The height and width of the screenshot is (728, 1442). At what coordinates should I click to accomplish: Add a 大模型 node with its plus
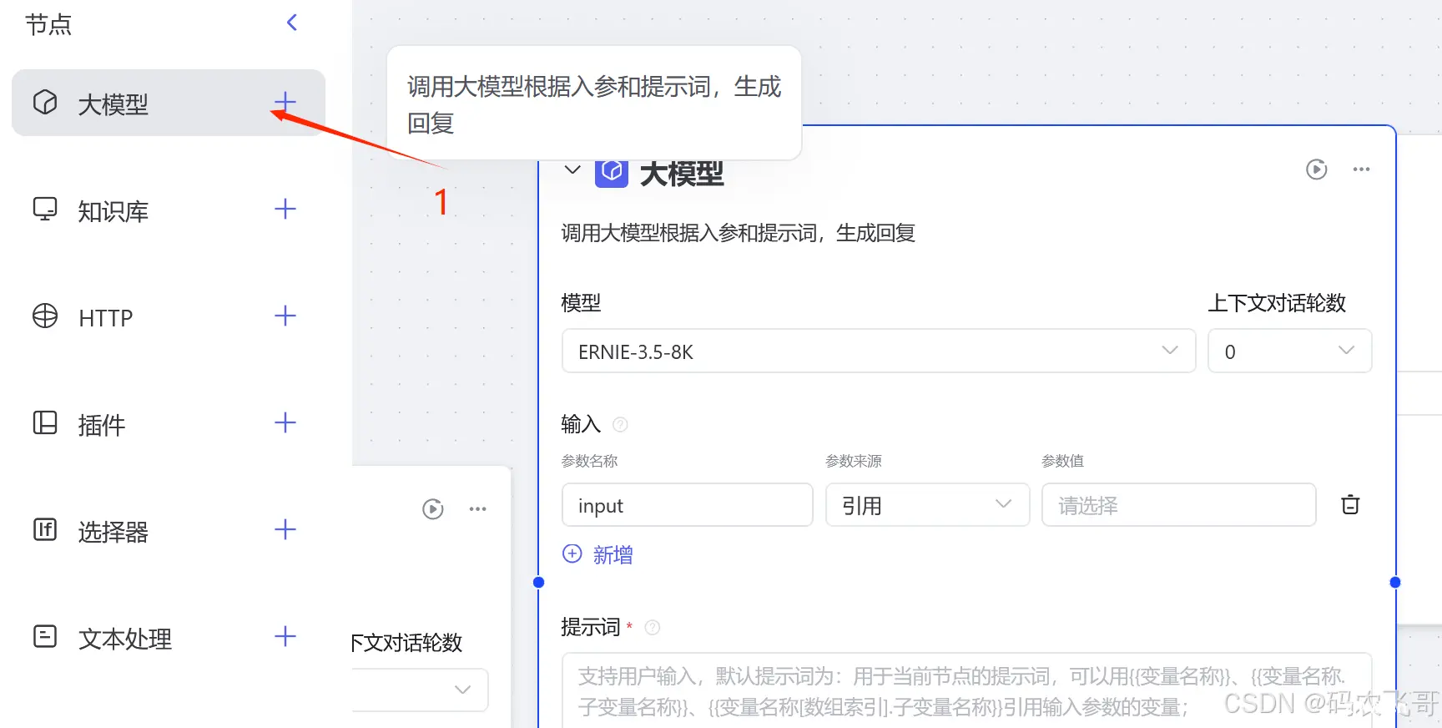(x=285, y=103)
